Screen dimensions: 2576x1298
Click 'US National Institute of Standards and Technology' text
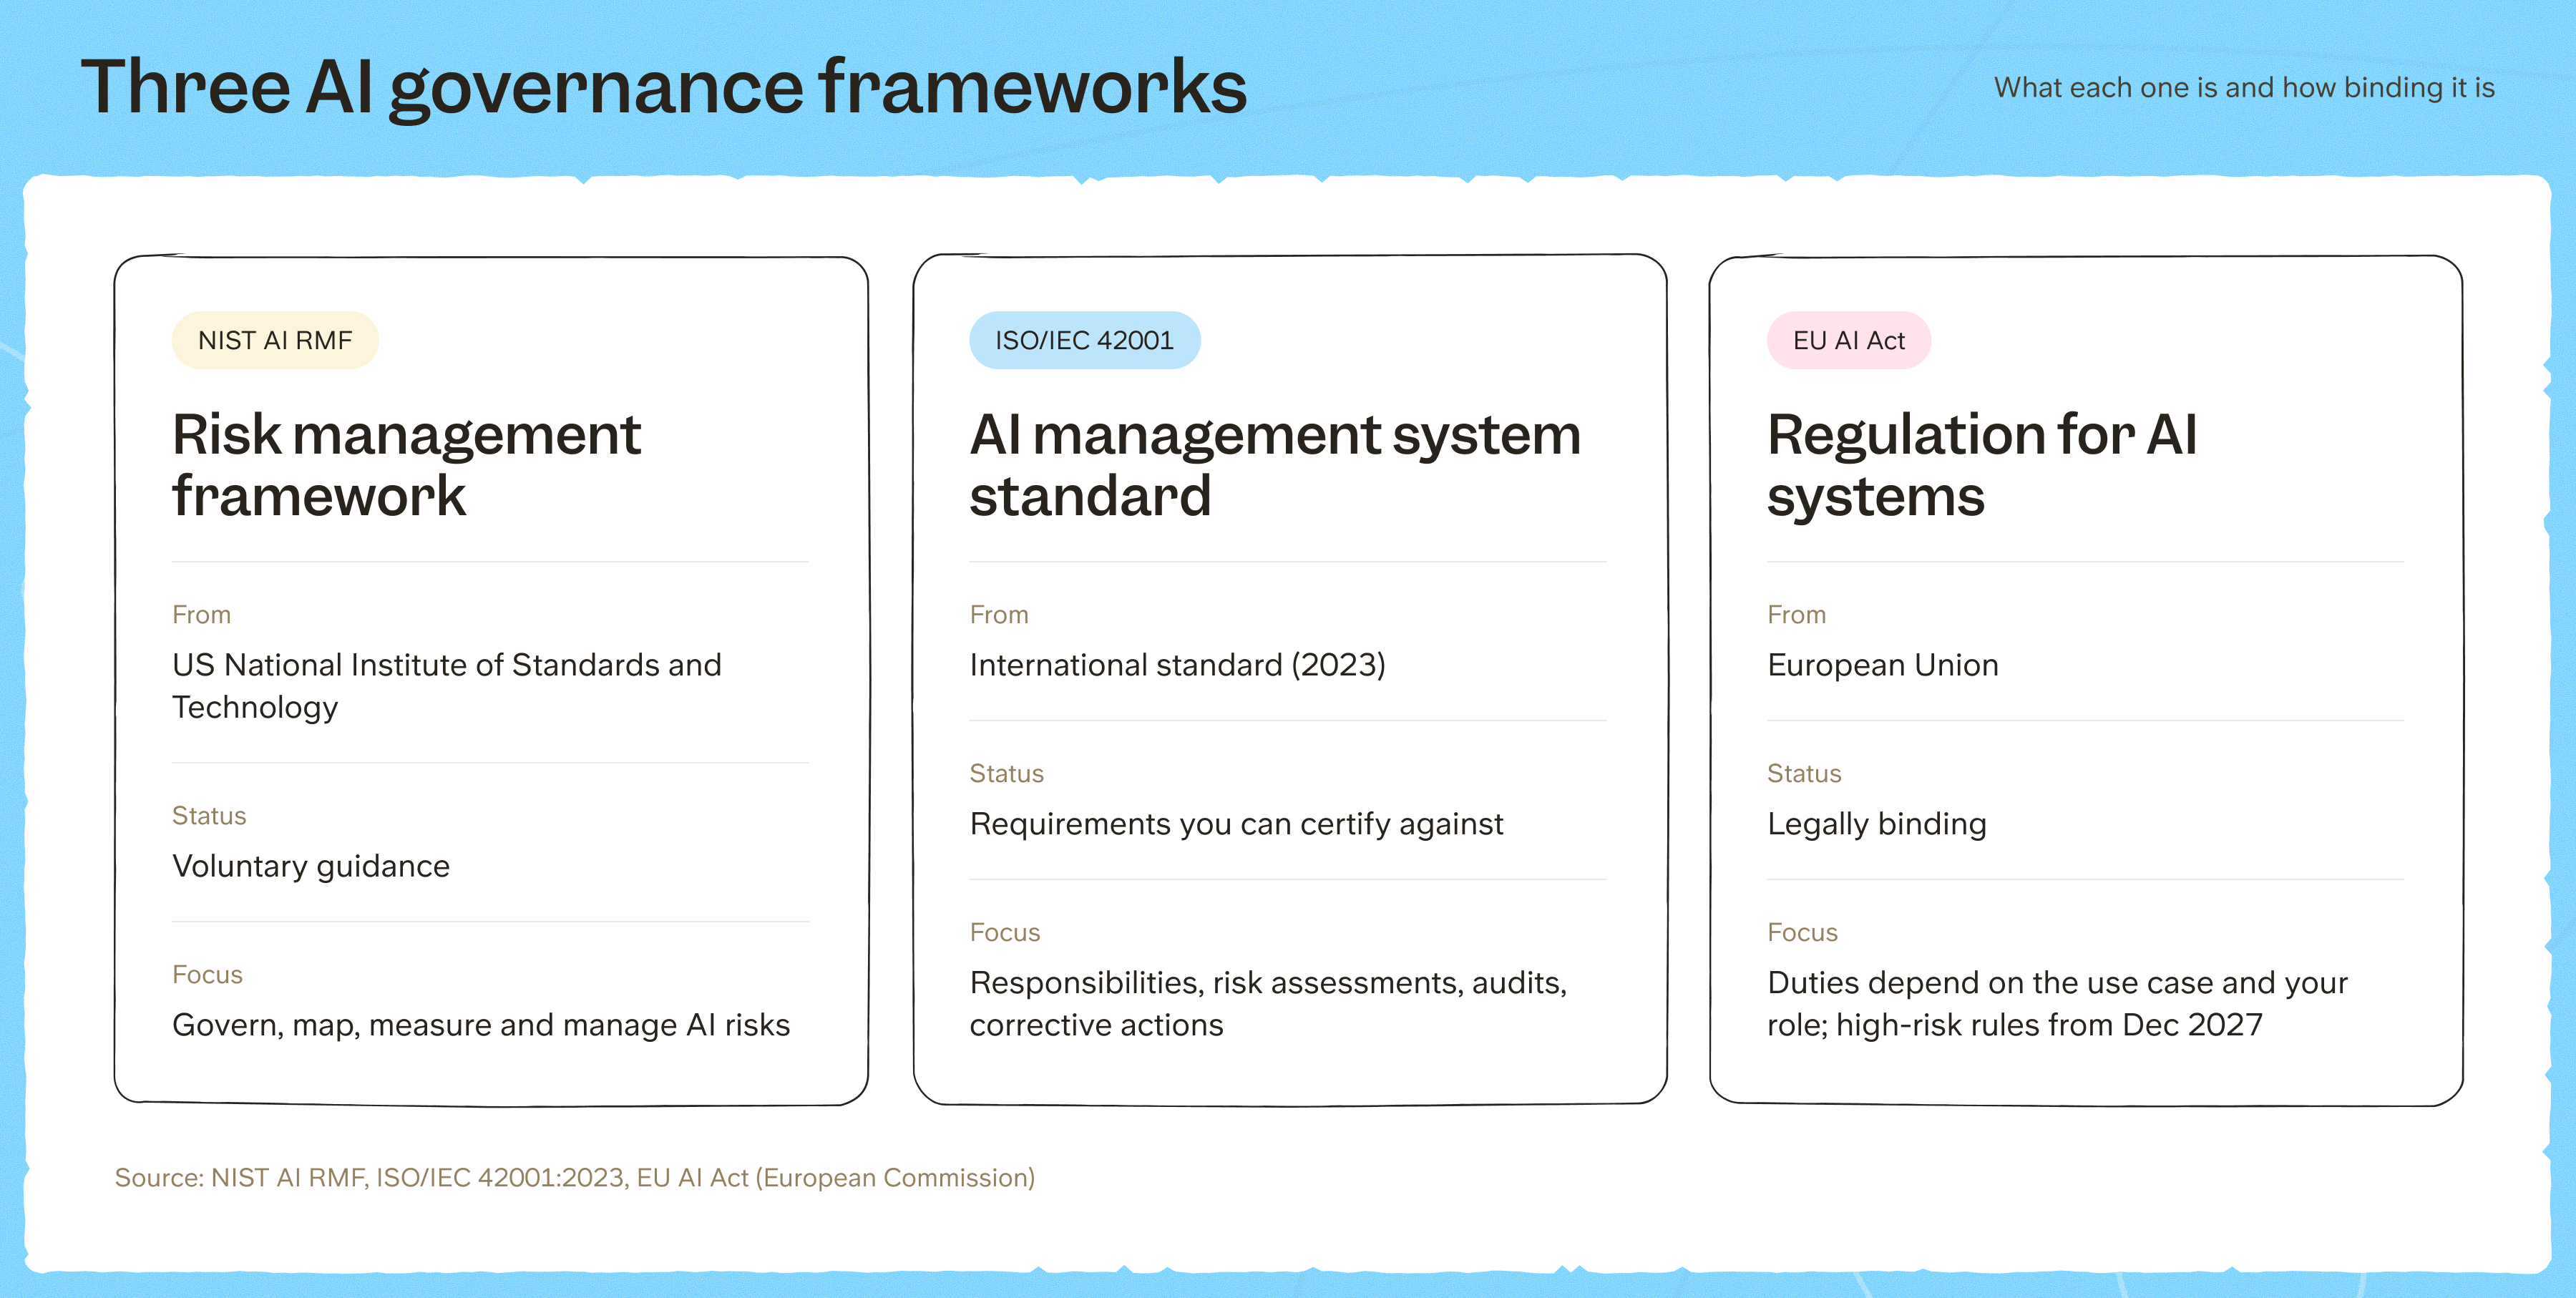pyautogui.click(x=447, y=686)
